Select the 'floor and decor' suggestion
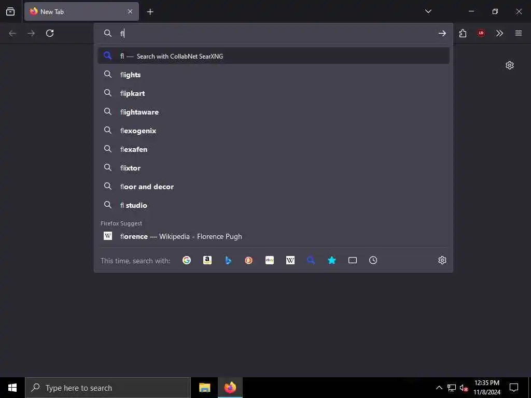The image size is (531, 398). tap(273, 186)
